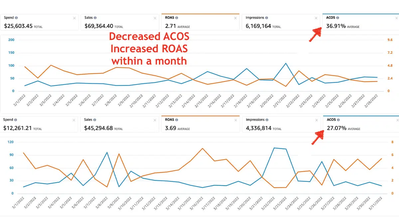Remove the top ACOS metric with its X
Viewport: 399px width, 224px height.
point(396,18)
